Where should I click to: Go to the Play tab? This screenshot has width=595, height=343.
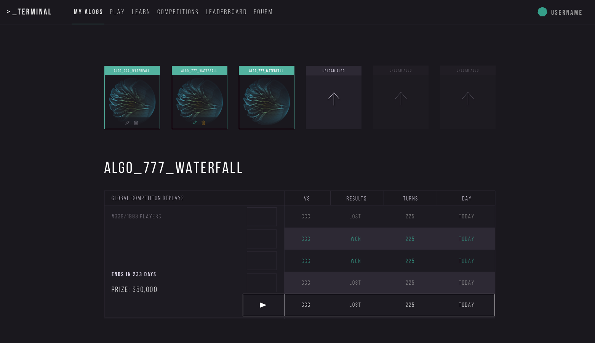tap(117, 12)
